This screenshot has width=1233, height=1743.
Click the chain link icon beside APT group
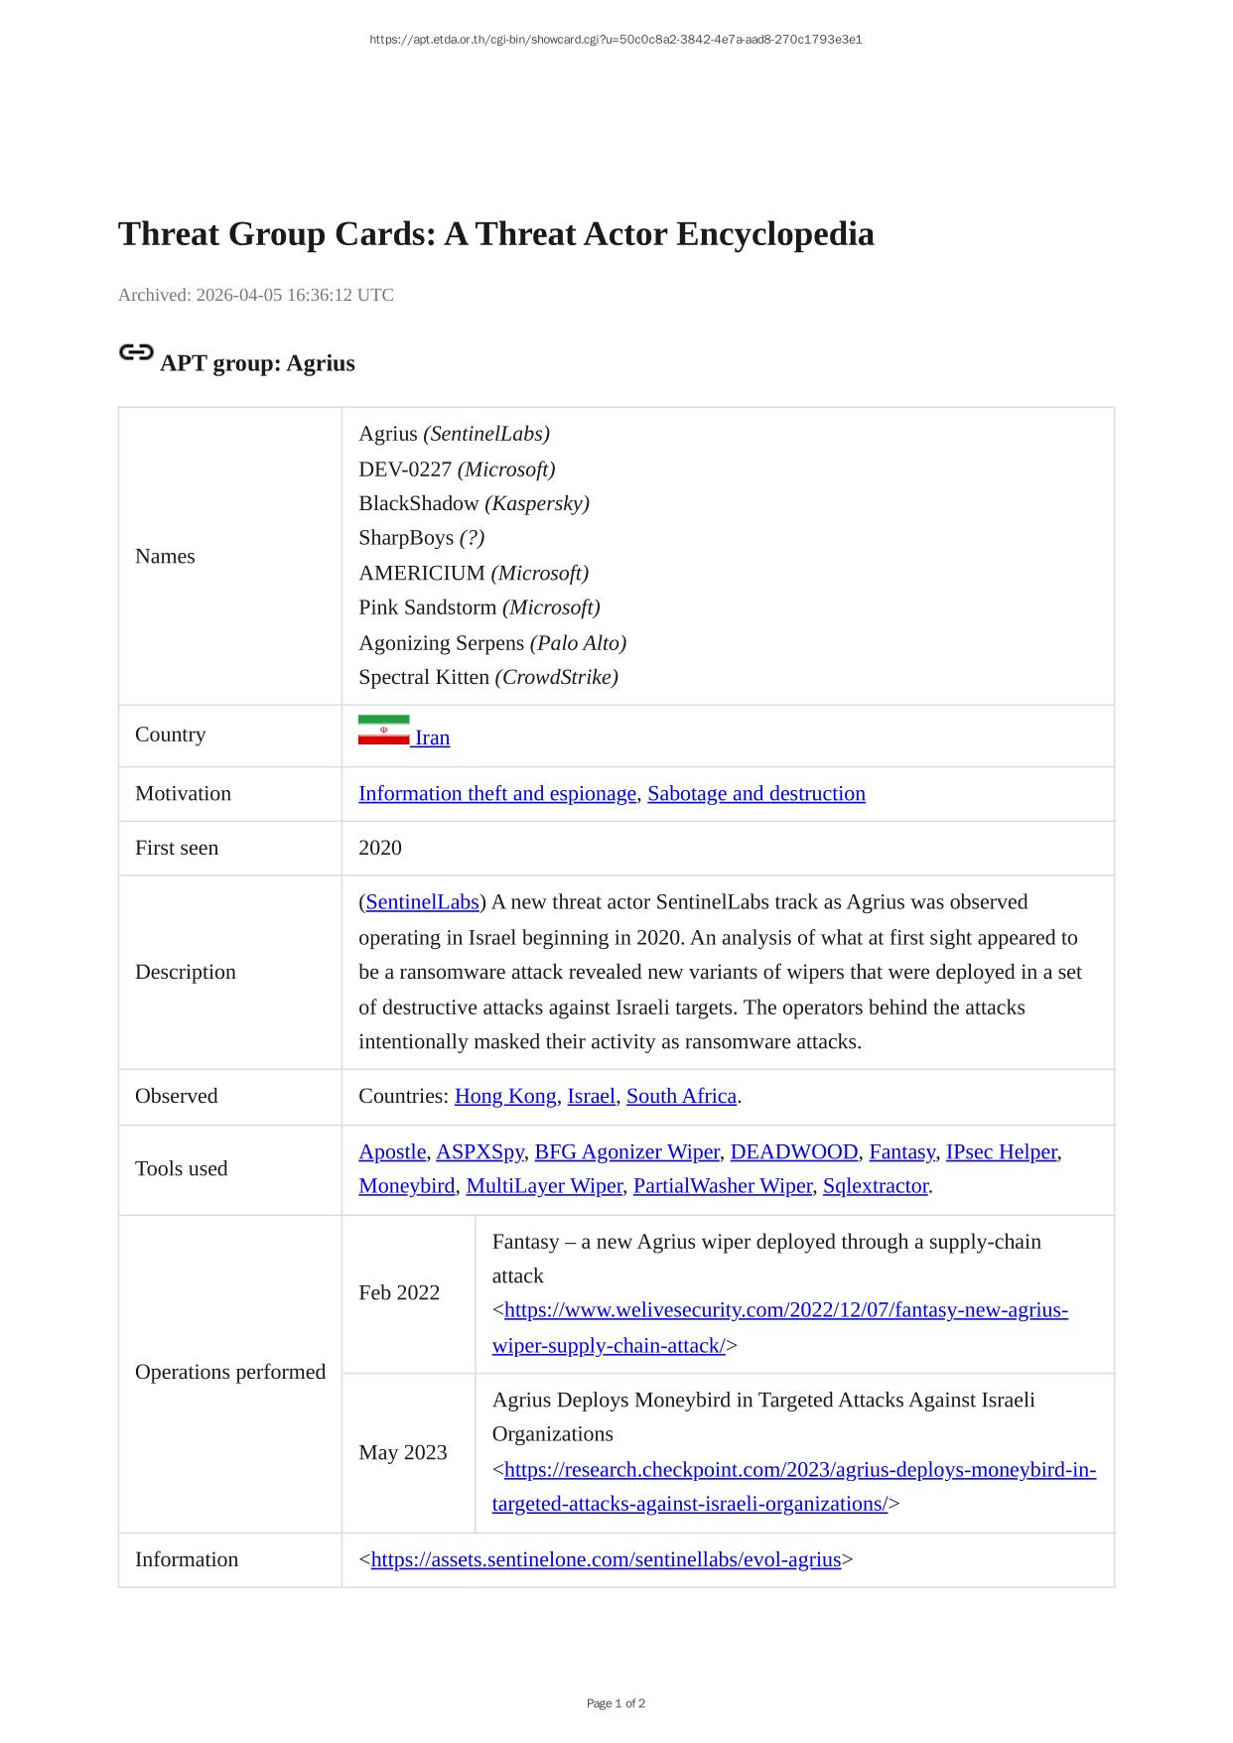tap(136, 353)
